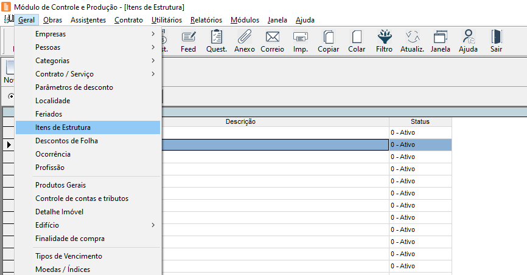Click the Feed toolbar icon
527x275 pixels.
tap(188, 41)
